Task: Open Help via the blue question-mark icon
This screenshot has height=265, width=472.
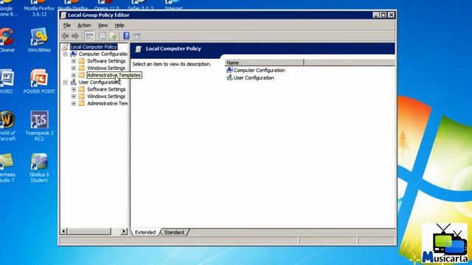Action: (x=126, y=36)
